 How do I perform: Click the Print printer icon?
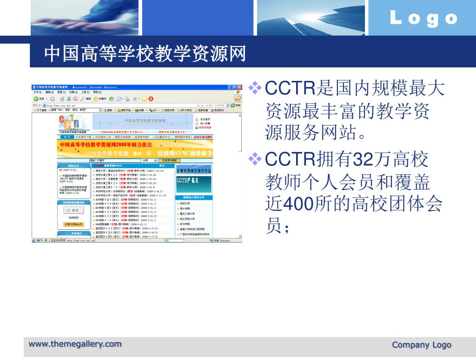click(127, 99)
